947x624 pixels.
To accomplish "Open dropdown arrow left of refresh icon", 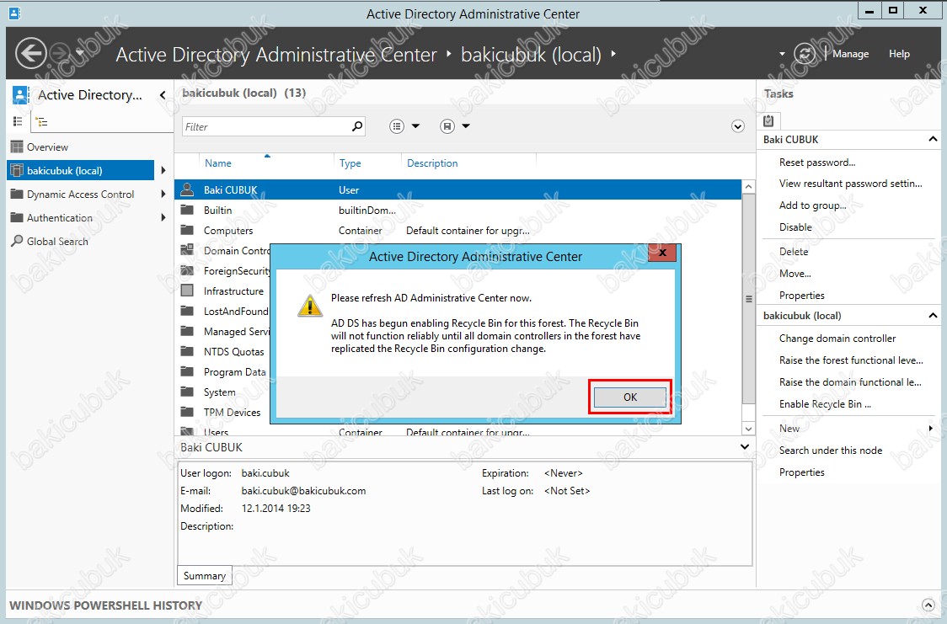I will point(782,54).
